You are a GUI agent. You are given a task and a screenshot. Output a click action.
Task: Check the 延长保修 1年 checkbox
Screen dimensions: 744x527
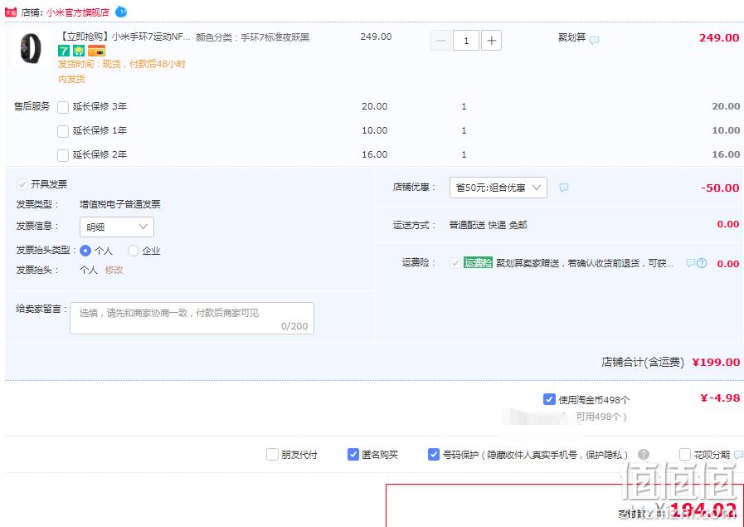pyautogui.click(x=63, y=131)
